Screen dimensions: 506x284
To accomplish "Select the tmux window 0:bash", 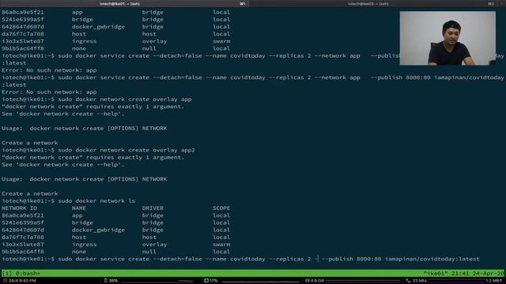I will (28, 274).
